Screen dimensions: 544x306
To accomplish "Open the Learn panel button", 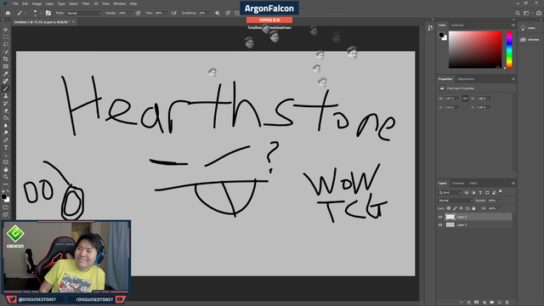I will (528, 28).
